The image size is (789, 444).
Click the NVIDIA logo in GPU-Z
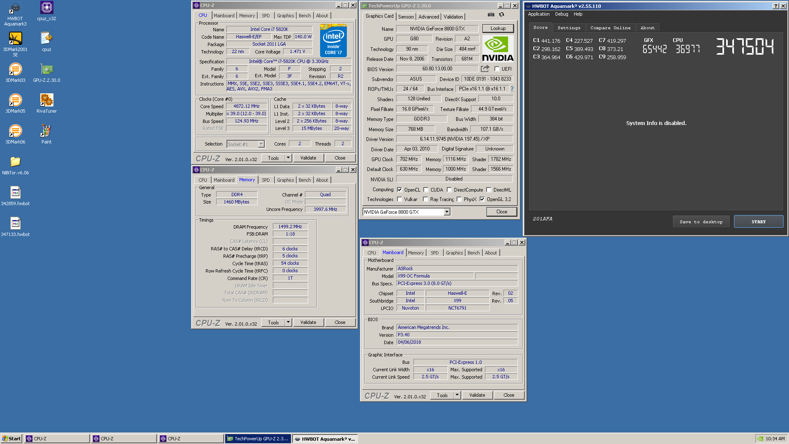click(x=498, y=49)
